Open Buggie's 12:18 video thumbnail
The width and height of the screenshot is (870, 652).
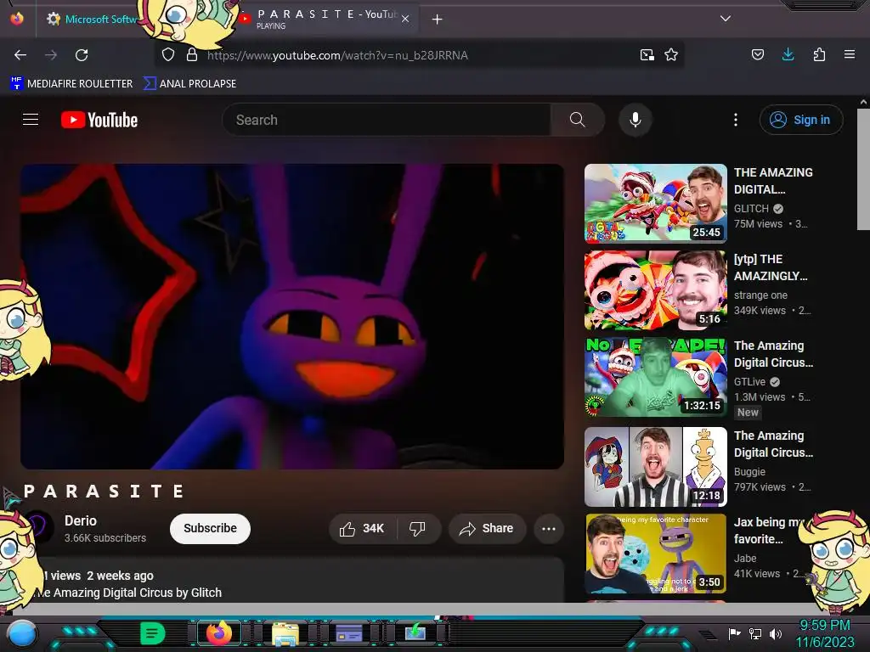(x=656, y=467)
